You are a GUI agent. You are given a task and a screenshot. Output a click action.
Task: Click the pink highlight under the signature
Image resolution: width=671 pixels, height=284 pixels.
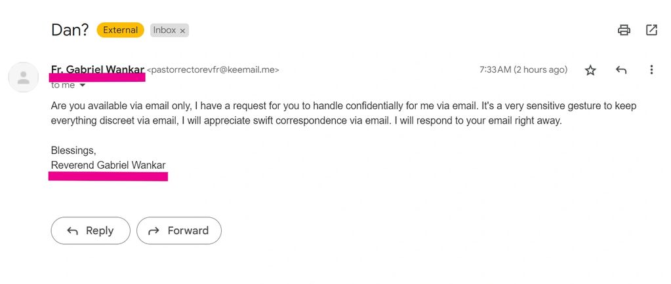(108, 177)
